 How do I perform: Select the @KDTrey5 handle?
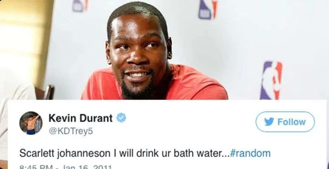(x=71, y=131)
